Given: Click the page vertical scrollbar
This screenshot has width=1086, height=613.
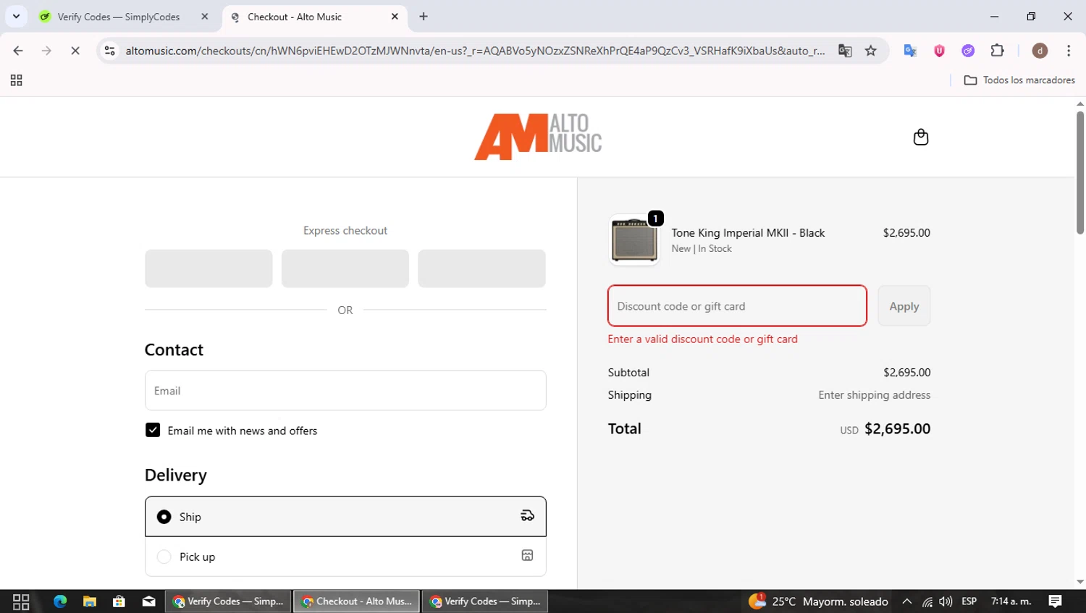Looking at the screenshot, I should [1079, 172].
